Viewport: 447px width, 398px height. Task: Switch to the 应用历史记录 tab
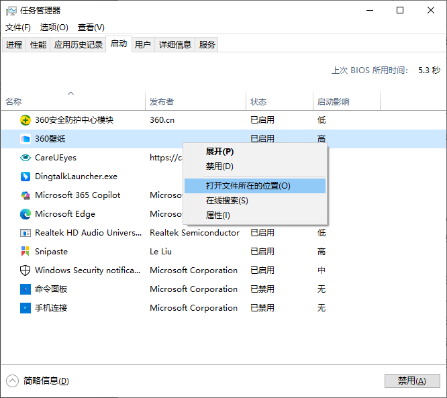point(79,45)
